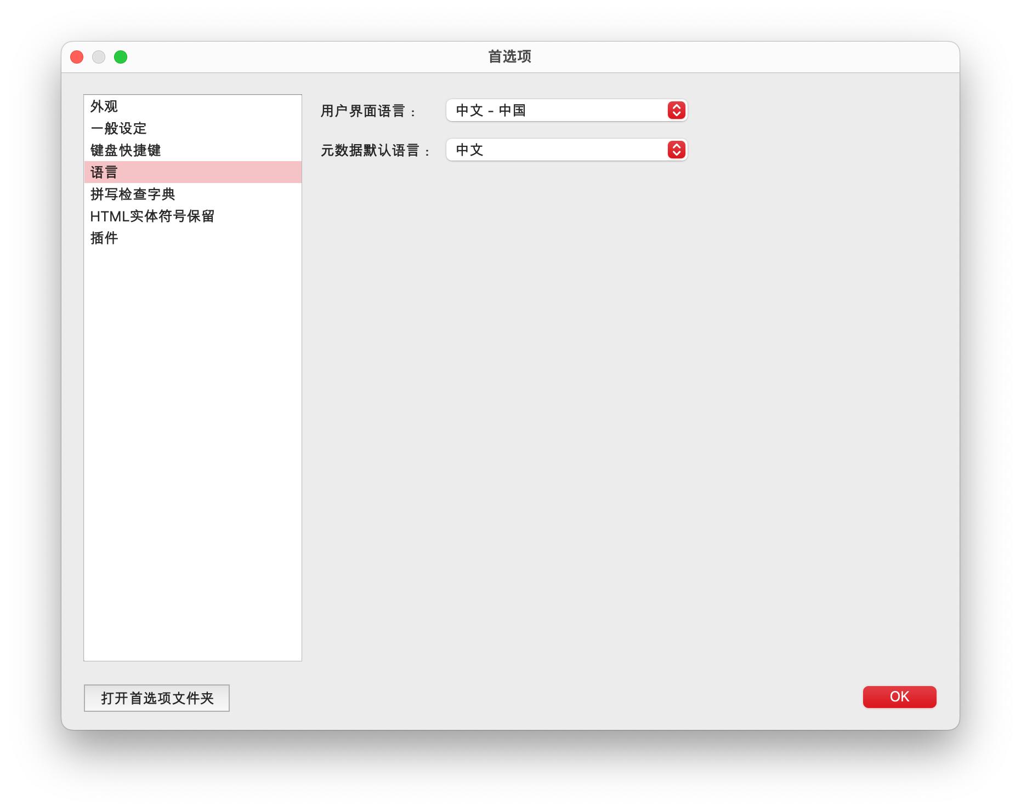Click the red close traffic light

(77, 56)
